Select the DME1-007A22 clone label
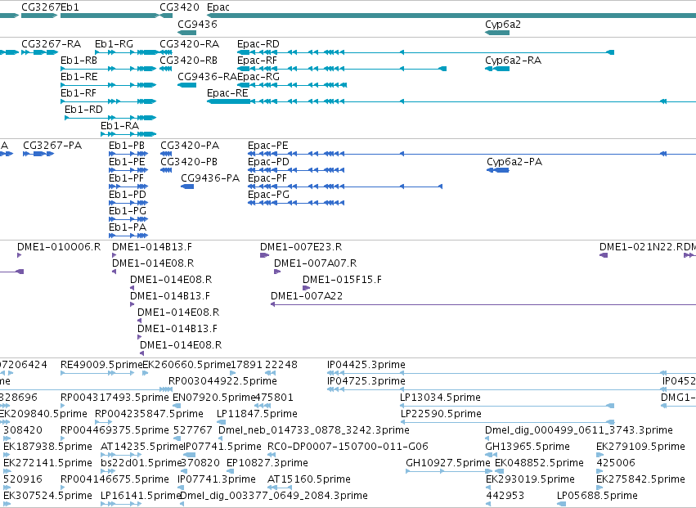Image resolution: width=696 pixels, height=508 pixels. pos(307,296)
